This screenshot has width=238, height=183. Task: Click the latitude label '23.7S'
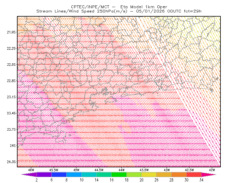tap(11, 129)
